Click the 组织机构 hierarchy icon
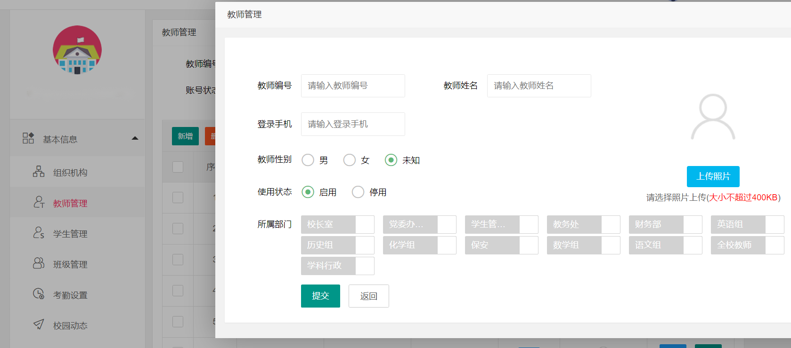Image resolution: width=791 pixels, height=348 pixels. pyautogui.click(x=39, y=172)
